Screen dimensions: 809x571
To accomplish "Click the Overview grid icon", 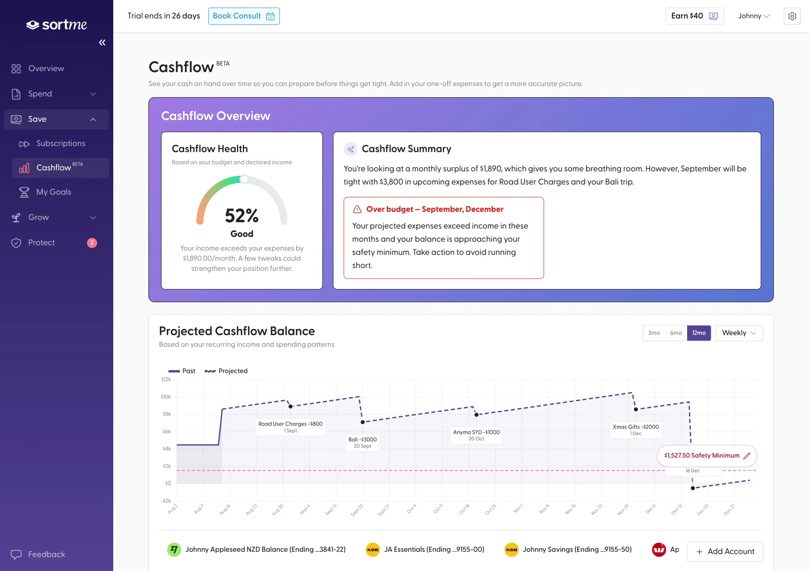I will pyautogui.click(x=16, y=69).
